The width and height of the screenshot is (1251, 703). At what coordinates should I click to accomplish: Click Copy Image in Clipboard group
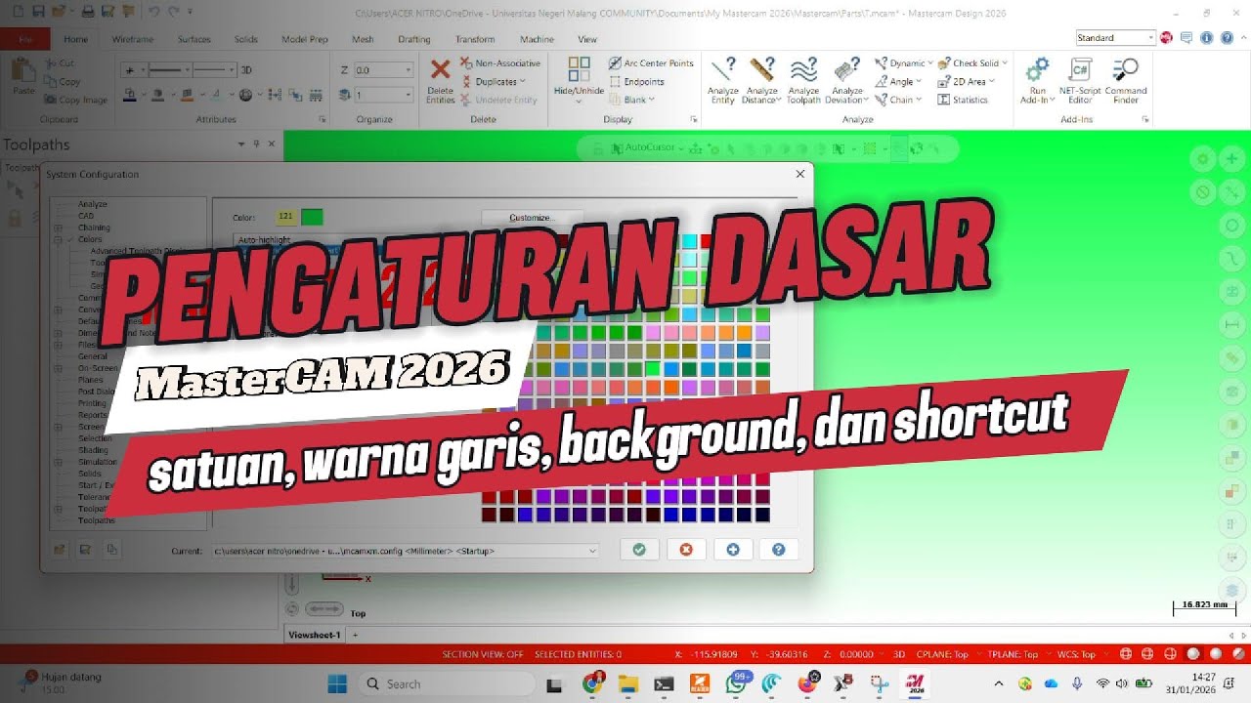click(x=75, y=100)
